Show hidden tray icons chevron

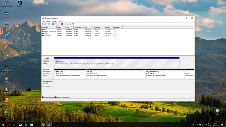click(x=197, y=125)
